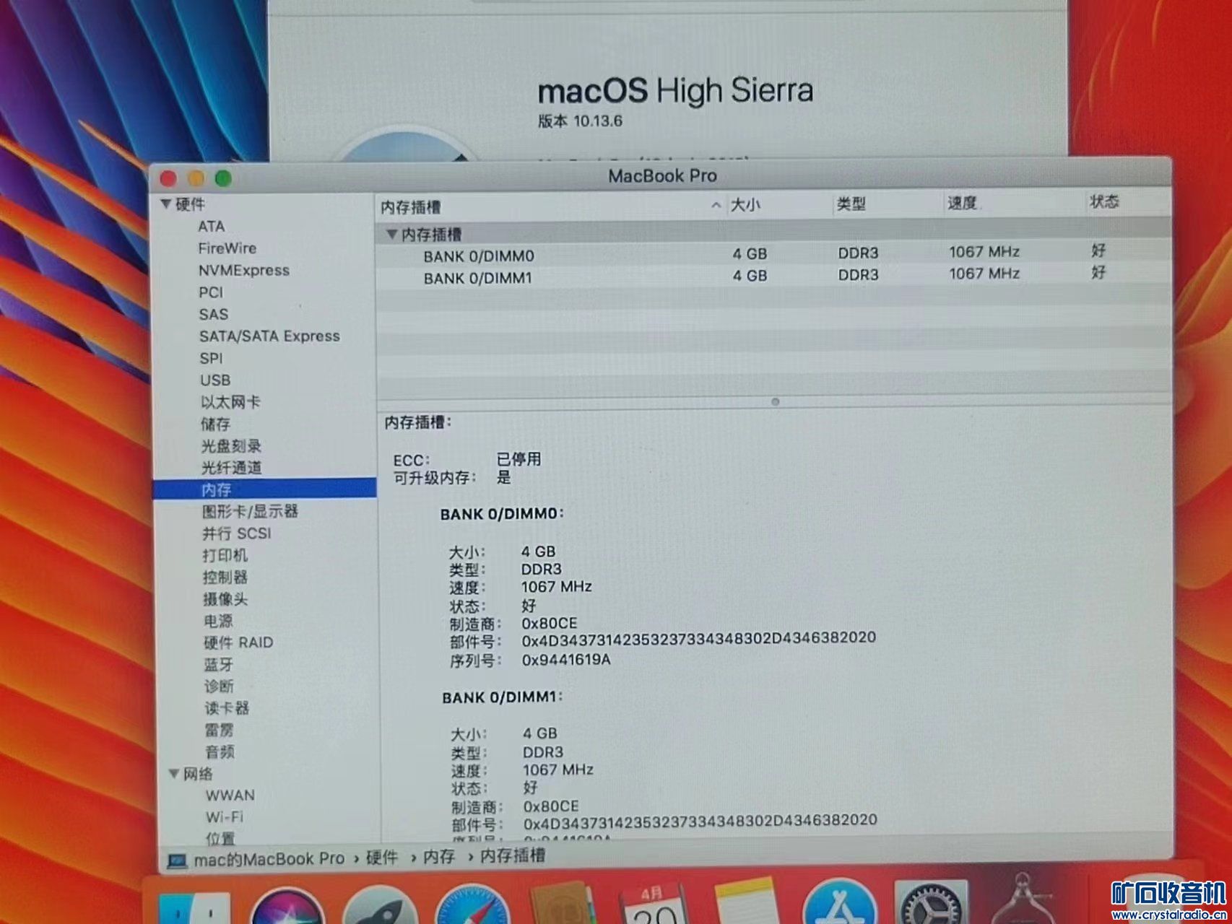Viewport: 1232px width, 924px height.
Task: Click the computer icon in the path bar
Action: [177, 860]
